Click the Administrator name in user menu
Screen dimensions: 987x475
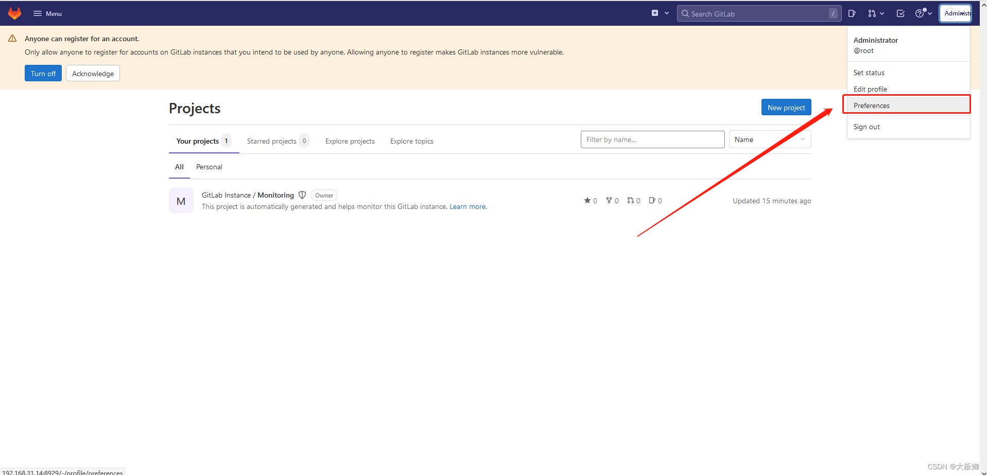pos(875,40)
